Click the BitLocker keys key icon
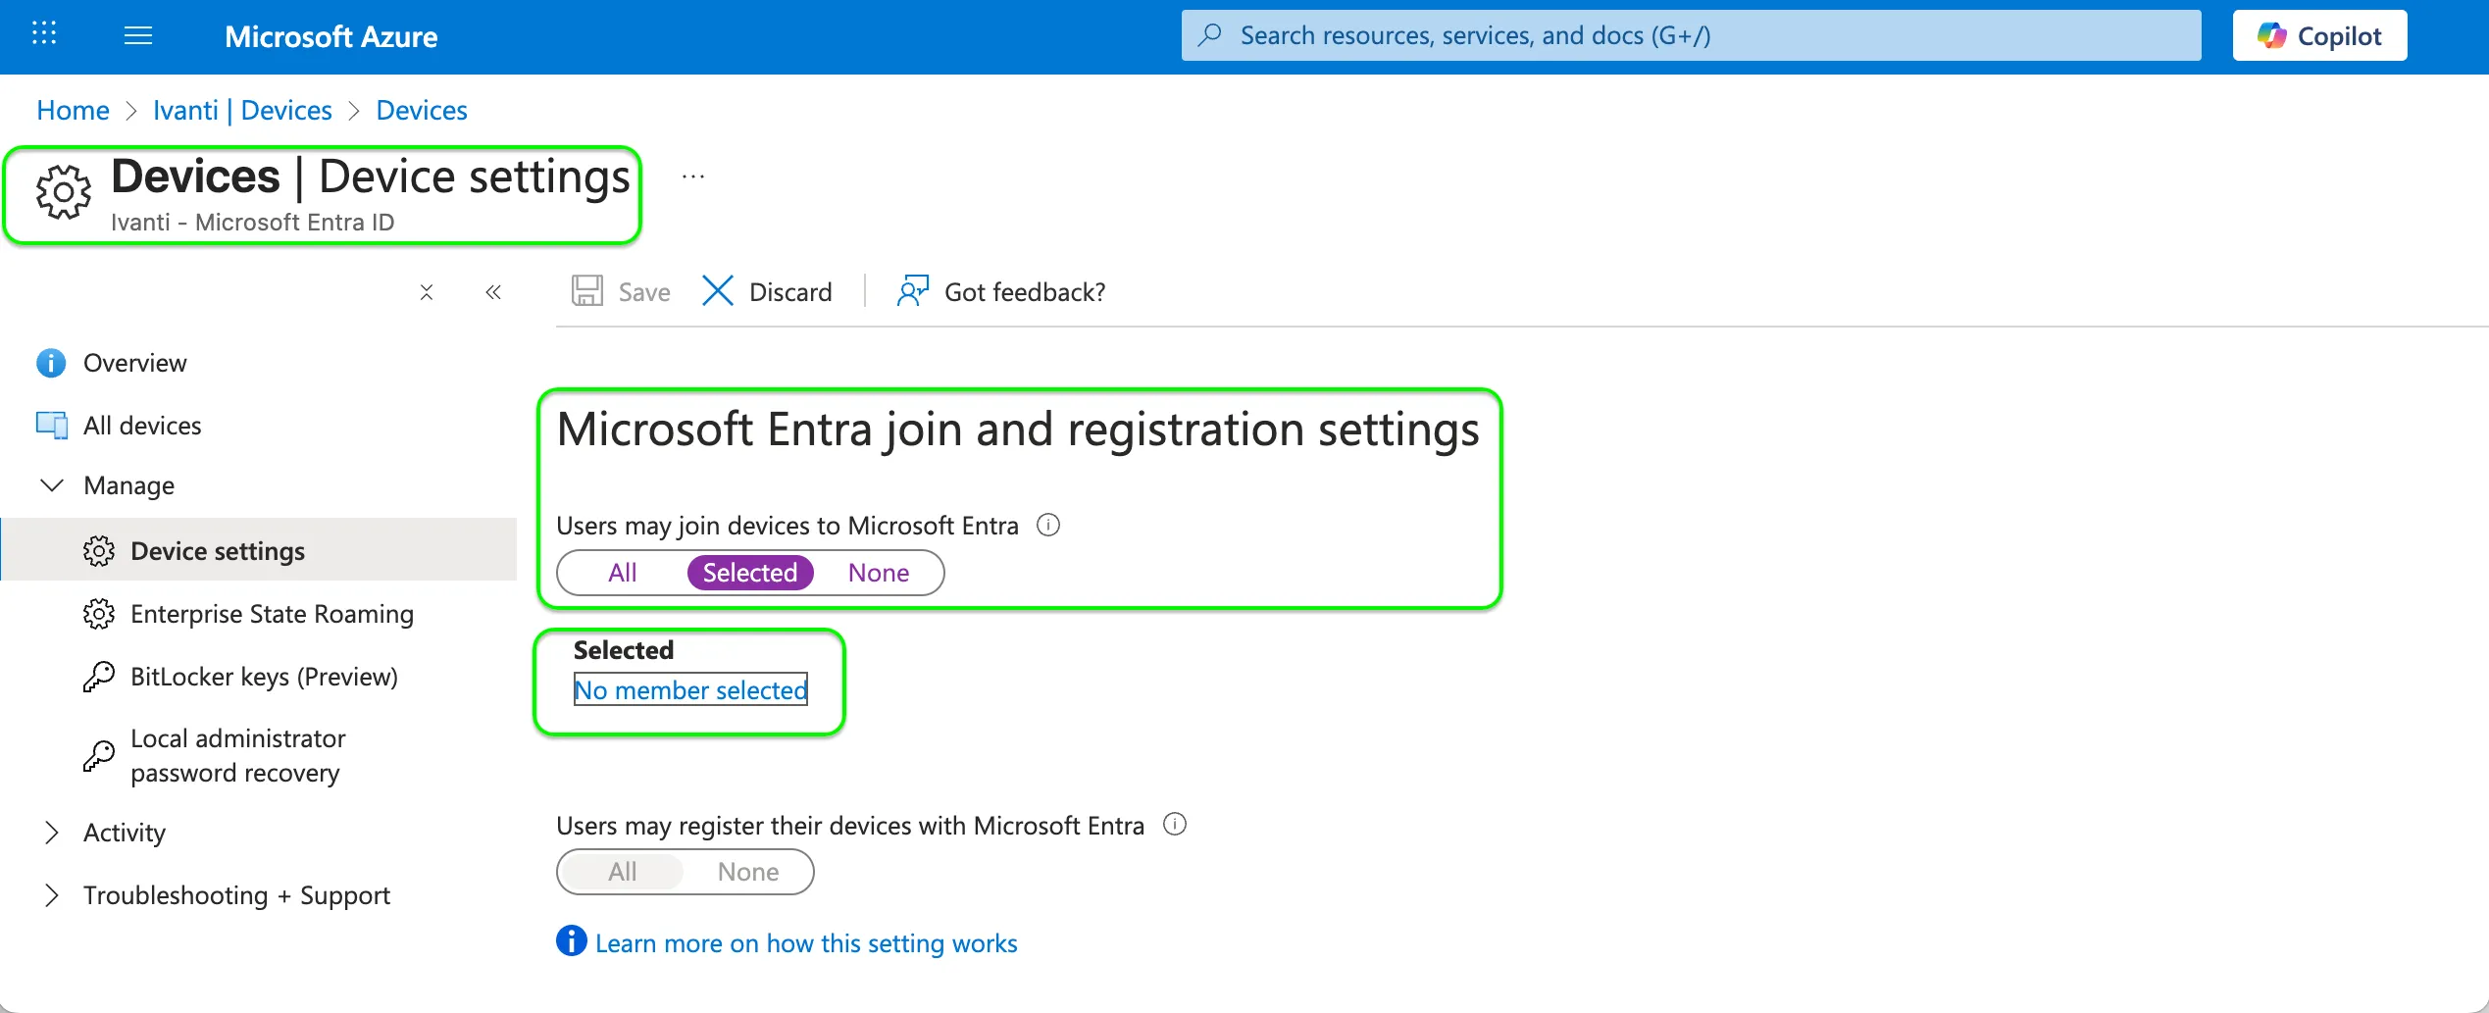 pyautogui.click(x=99, y=677)
